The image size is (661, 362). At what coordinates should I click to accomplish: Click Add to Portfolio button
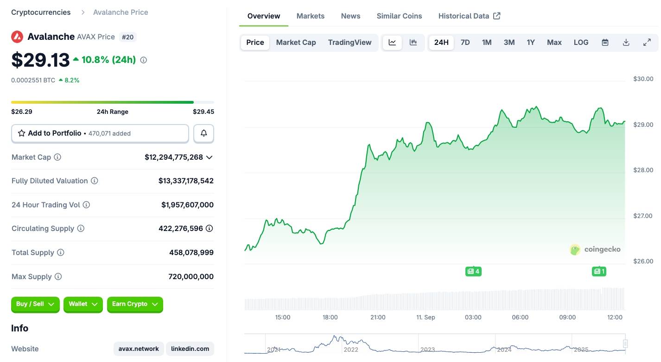(x=100, y=133)
